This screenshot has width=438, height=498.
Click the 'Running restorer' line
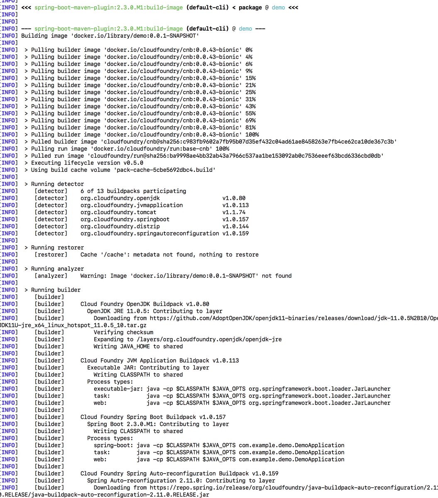pyautogui.click(x=54, y=247)
